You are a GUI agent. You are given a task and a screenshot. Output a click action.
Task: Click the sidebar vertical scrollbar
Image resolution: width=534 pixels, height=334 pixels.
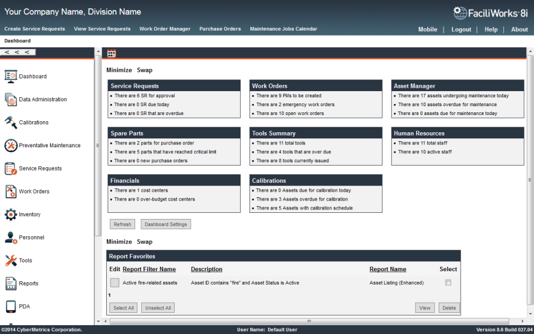[x=98, y=146]
